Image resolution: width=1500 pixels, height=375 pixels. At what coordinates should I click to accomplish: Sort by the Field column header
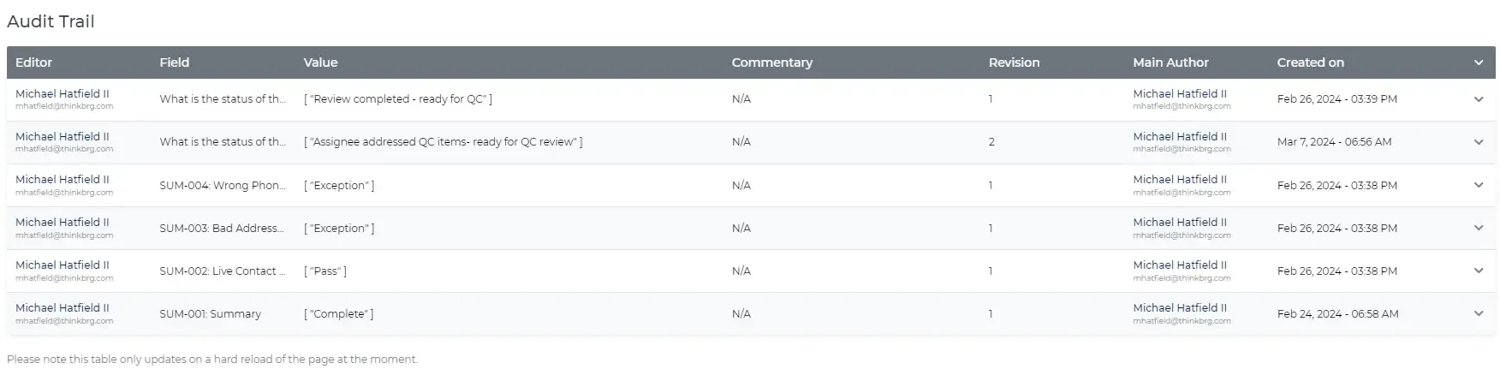174,62
